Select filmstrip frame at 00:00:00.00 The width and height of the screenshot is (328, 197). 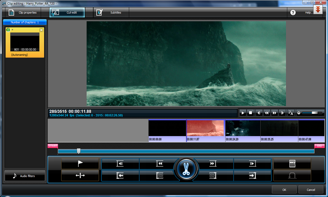[167, 131]
